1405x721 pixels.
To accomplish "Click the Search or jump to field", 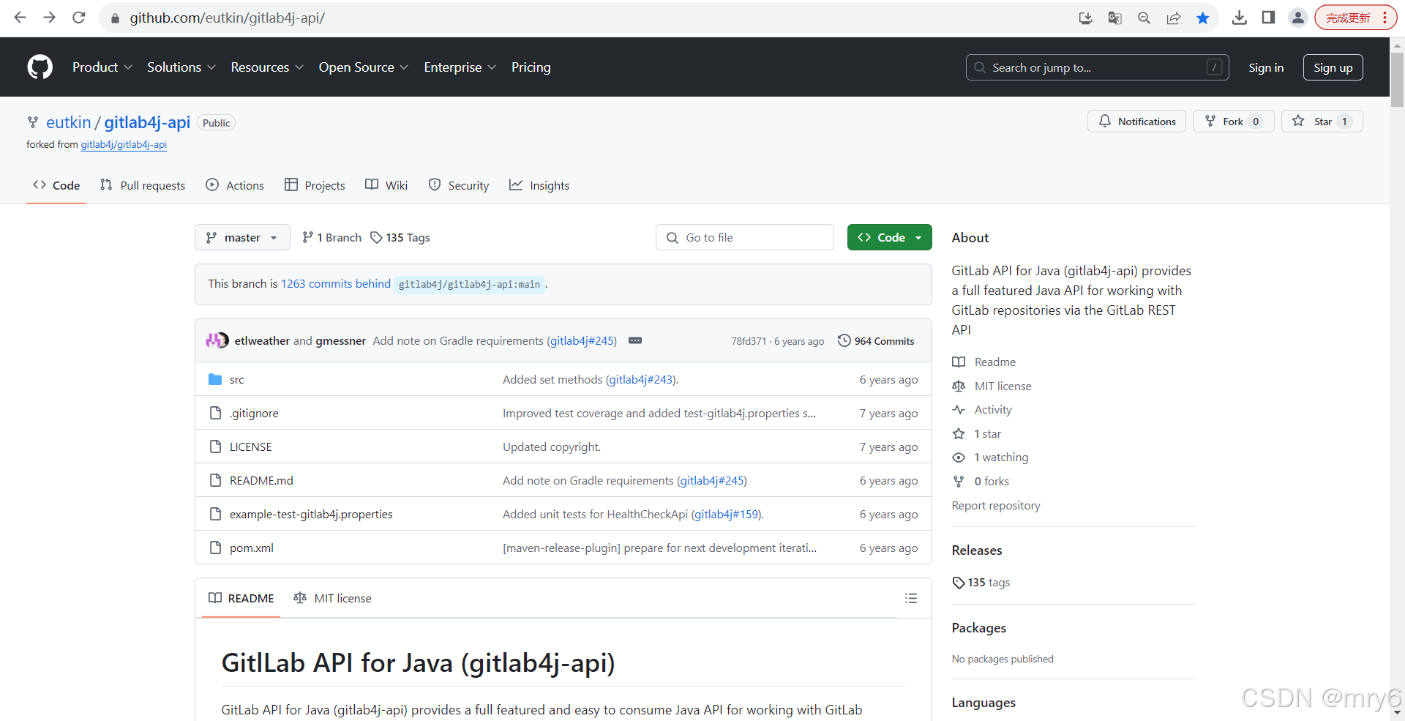I will 1097,67.
